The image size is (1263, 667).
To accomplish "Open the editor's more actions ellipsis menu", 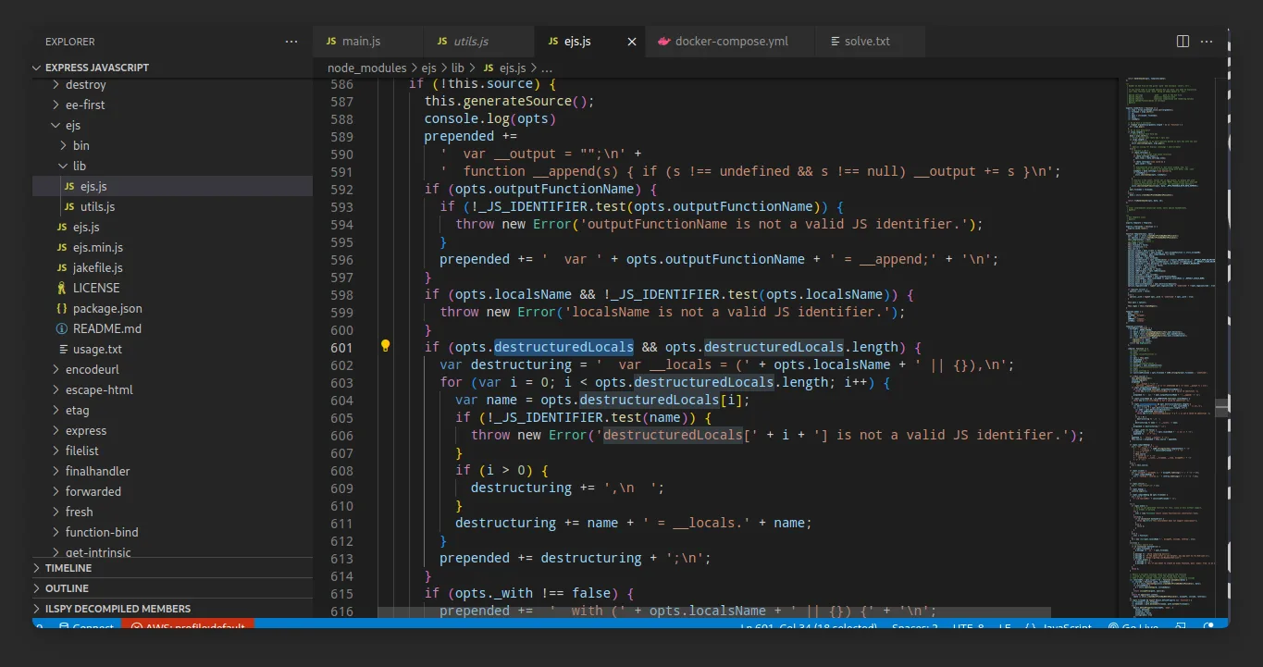I will [x=1207, y=42].
